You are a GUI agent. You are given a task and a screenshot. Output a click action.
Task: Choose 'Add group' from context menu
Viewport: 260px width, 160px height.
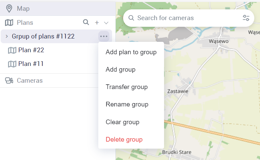click(x=120, y=70)
